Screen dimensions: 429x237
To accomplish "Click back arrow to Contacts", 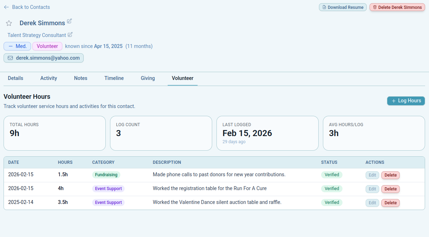I will click(6, 7).
